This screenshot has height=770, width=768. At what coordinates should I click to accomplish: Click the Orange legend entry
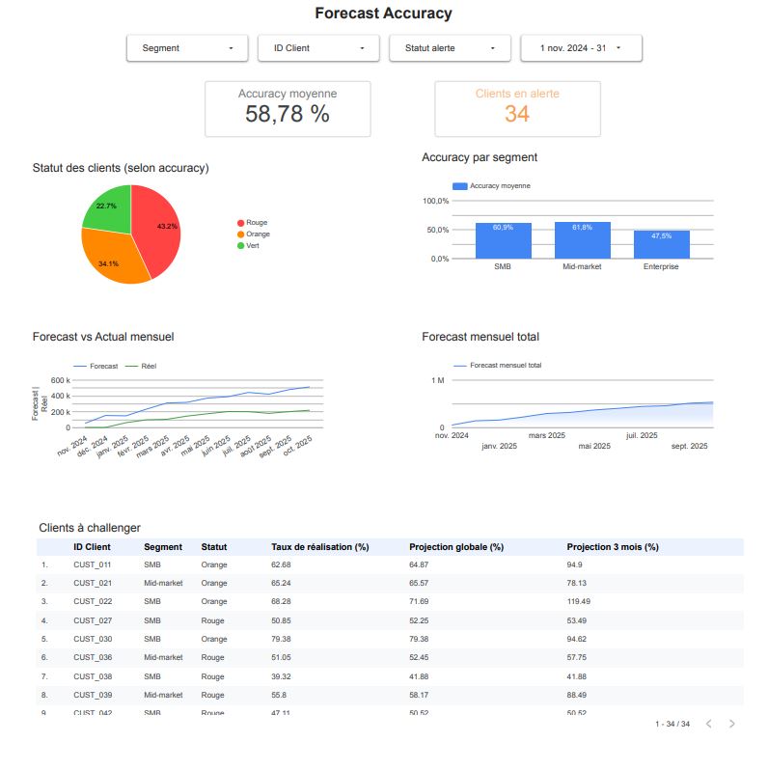(254, 234)
